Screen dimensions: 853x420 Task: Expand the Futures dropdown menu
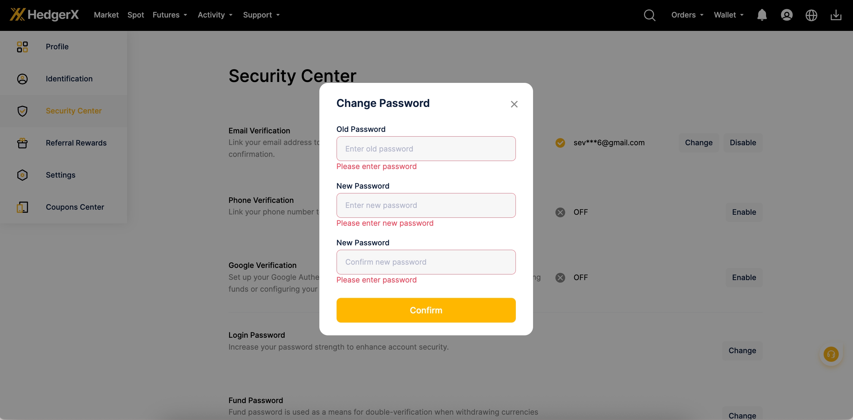tap(170, 15)
